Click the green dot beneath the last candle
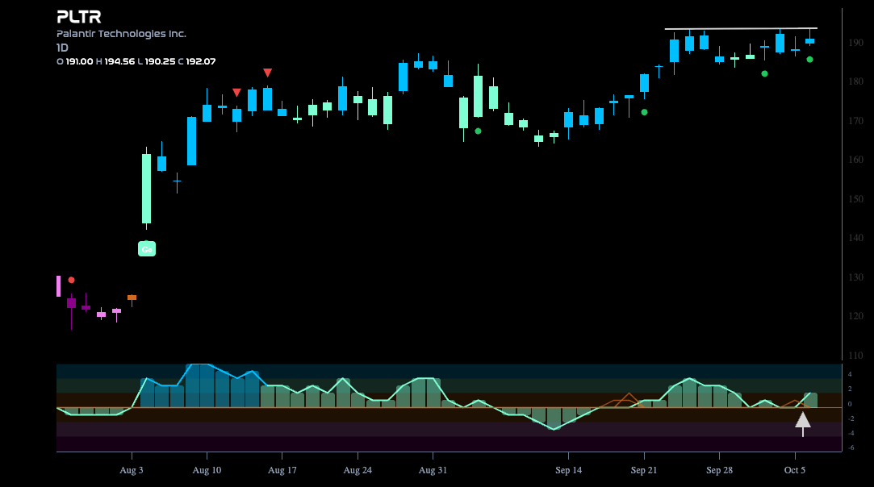Image resolution: width=874 pixels, height=487 pixels. click(x=810, y=59)
